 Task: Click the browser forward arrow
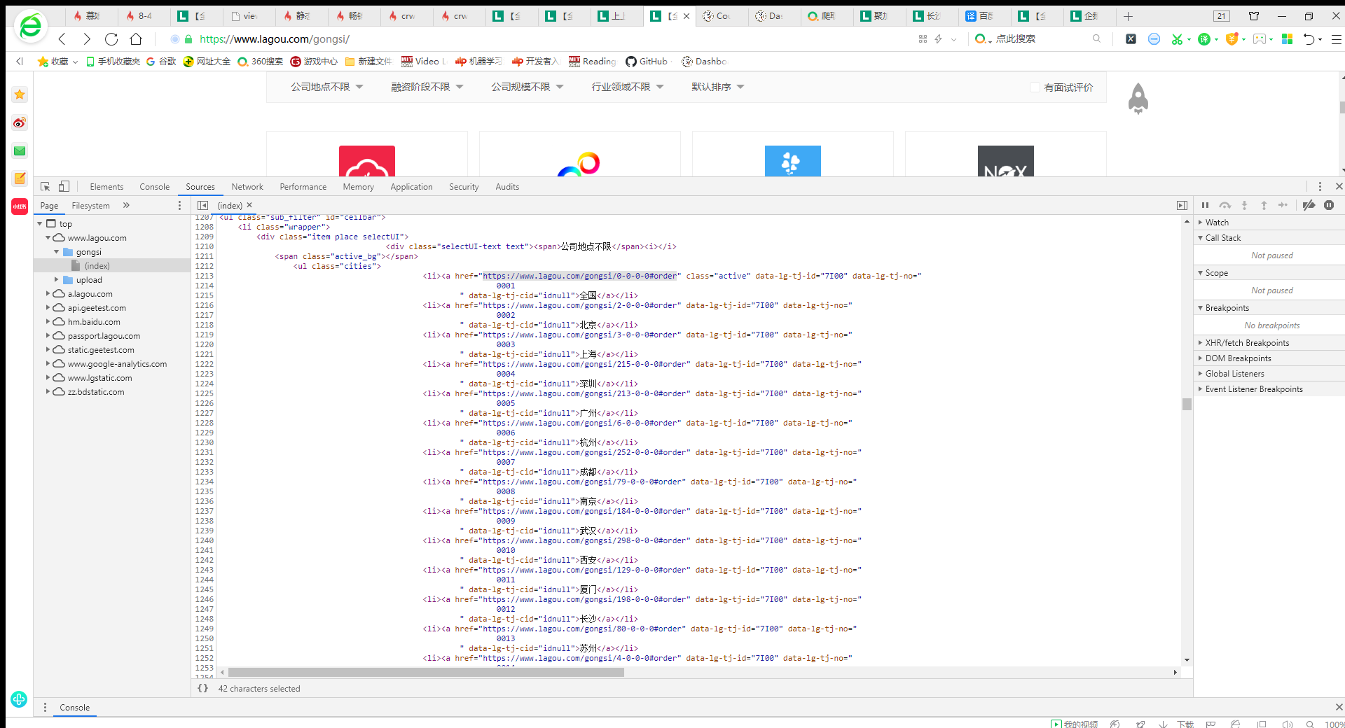86,39
